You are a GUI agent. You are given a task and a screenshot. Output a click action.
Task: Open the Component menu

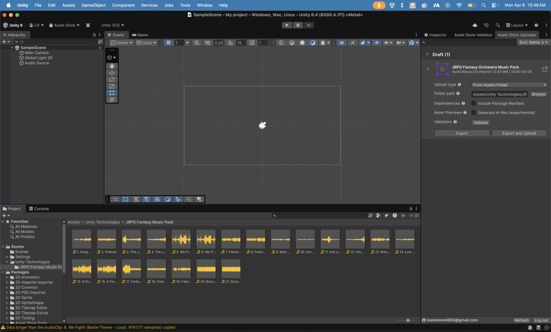coord(124,5)
